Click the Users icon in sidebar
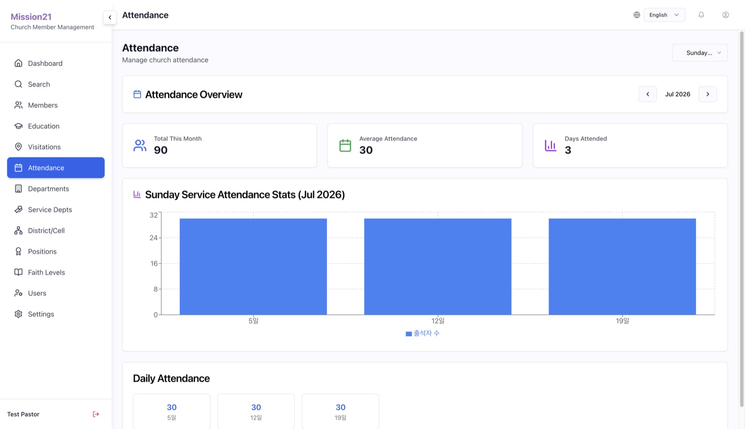This screenshot has width=745, height=429. click(18, 293)
